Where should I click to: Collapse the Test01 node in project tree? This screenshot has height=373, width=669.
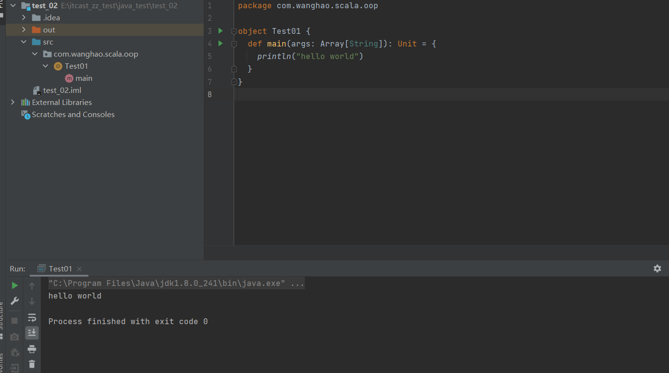click(45, 66)
